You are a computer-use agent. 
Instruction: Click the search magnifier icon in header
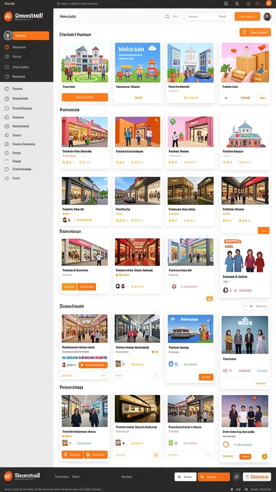click(x=167, y=16)
